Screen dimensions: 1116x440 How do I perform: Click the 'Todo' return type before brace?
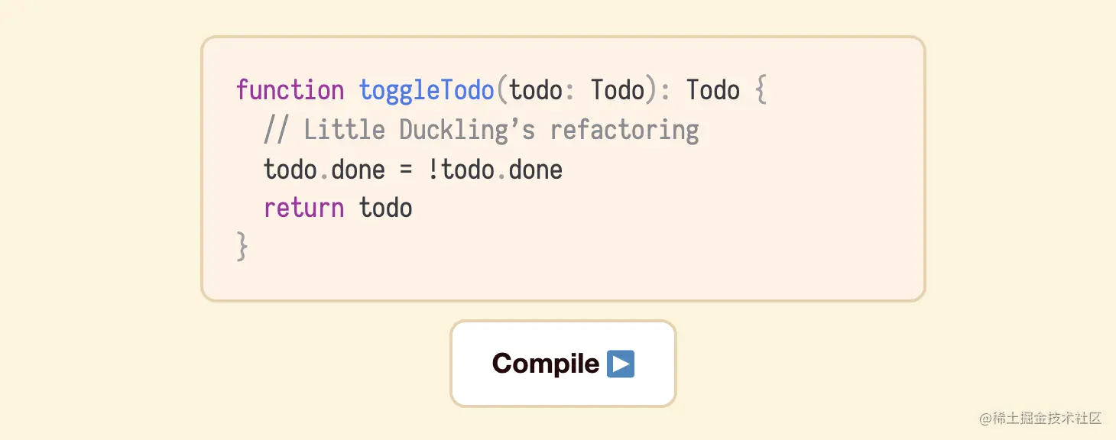coord(712,90)
